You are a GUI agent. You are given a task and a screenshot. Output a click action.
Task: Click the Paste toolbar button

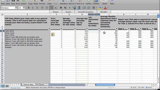(x=36, y=2)
